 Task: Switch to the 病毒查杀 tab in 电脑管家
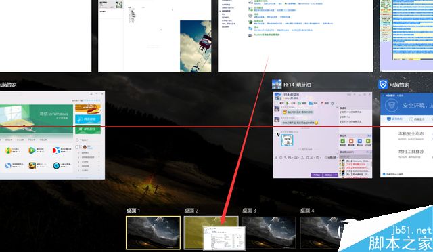[417, 119]
